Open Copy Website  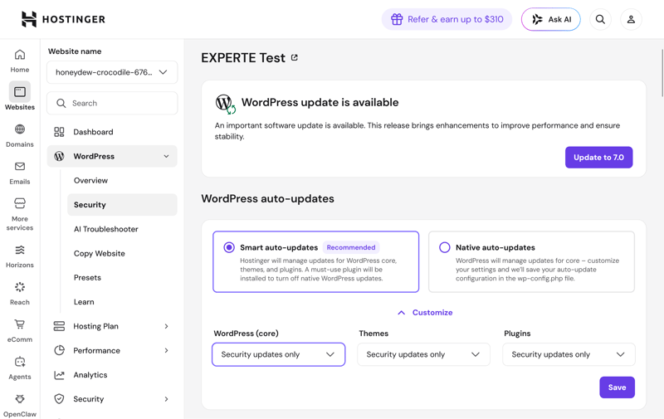100,254
